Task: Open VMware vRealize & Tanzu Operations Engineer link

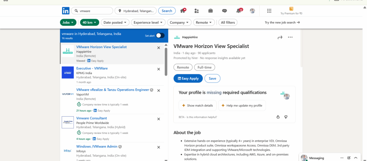Action: 113,90
